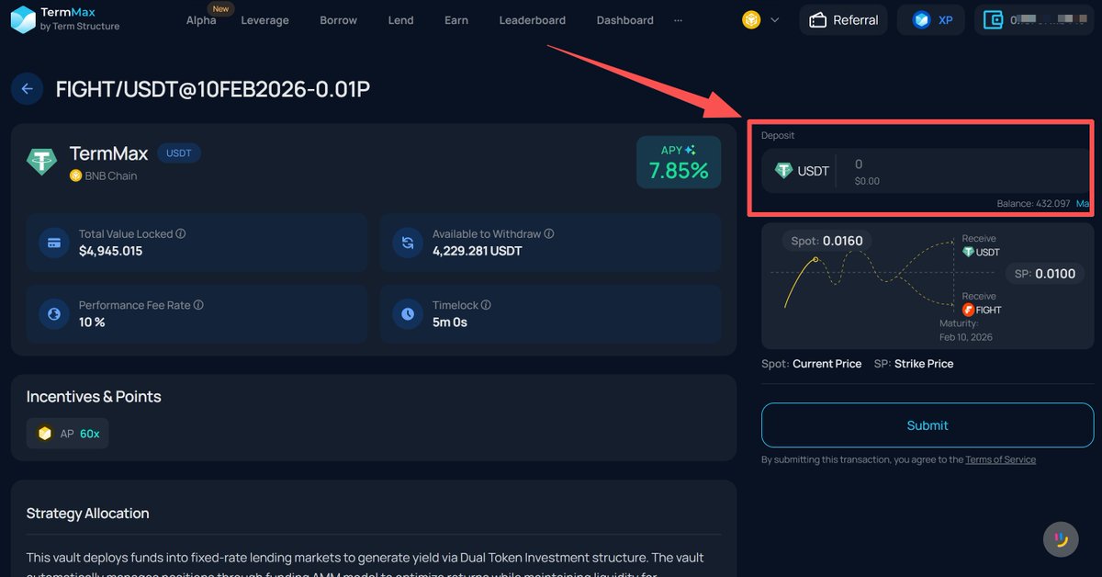
Task: Open the XP rewards button
Action: click(x=931, y=20)
